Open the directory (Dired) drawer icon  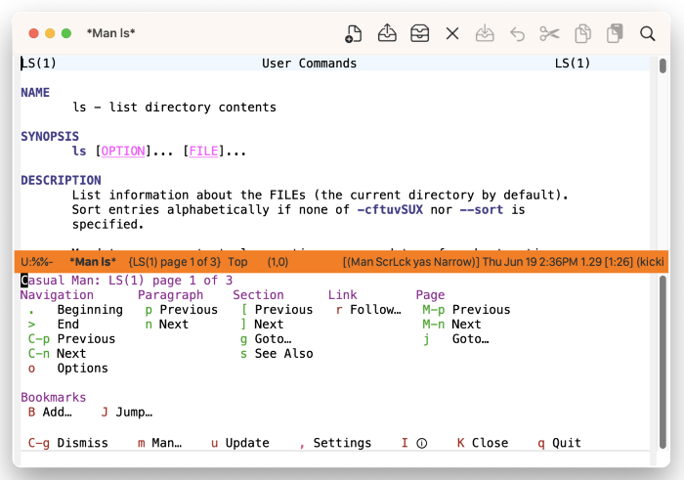pyautogui.click(x=419, y=34)
